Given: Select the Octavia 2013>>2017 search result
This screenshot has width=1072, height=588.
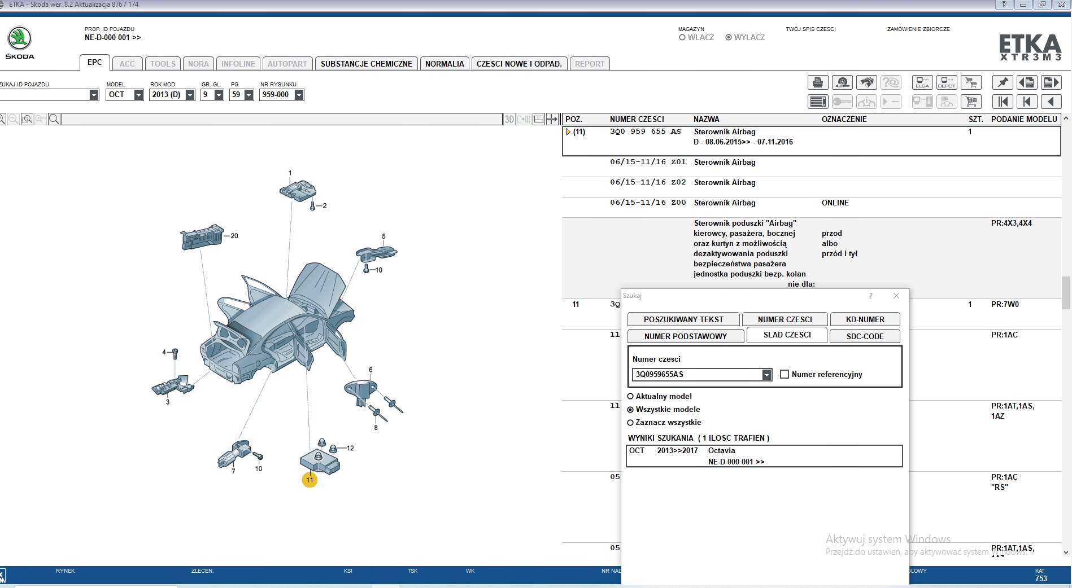Looking at the screenshot, I should click(x=764, y=456).
